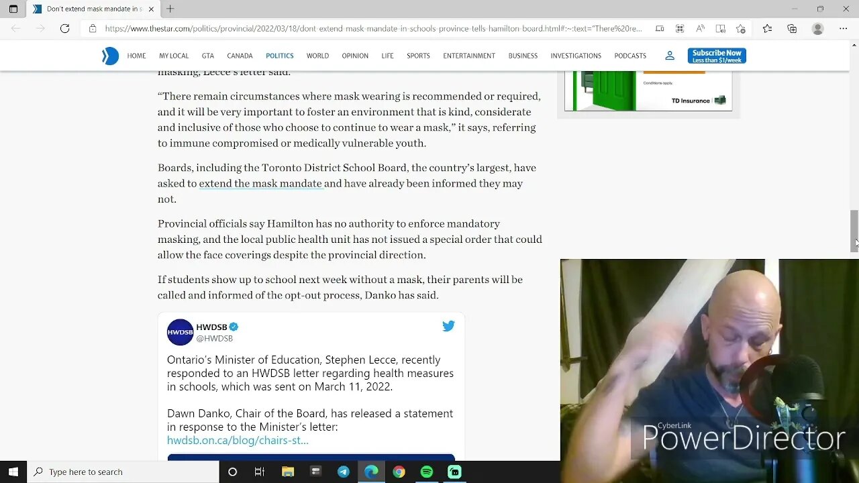Open the ENTERTAINMENT section
The width and height of the screenshot is (859, 483).
point(469,56)
